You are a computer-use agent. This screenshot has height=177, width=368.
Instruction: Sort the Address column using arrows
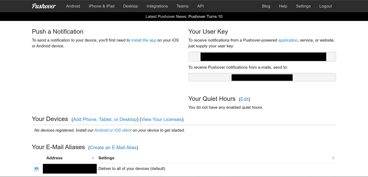click(93, 158)
